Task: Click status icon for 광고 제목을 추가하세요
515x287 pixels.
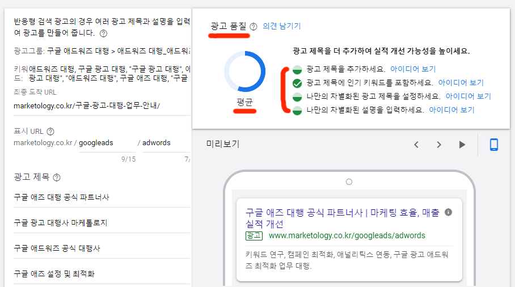Action: 297,70
